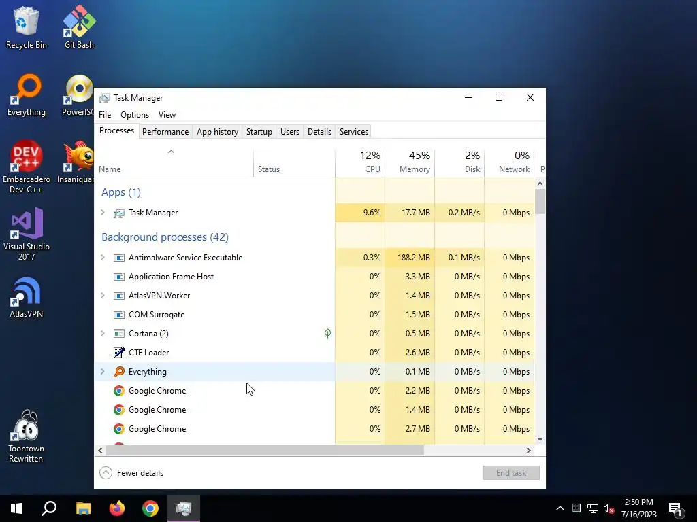Open File Explorer from the taskbar

[83, 508]
